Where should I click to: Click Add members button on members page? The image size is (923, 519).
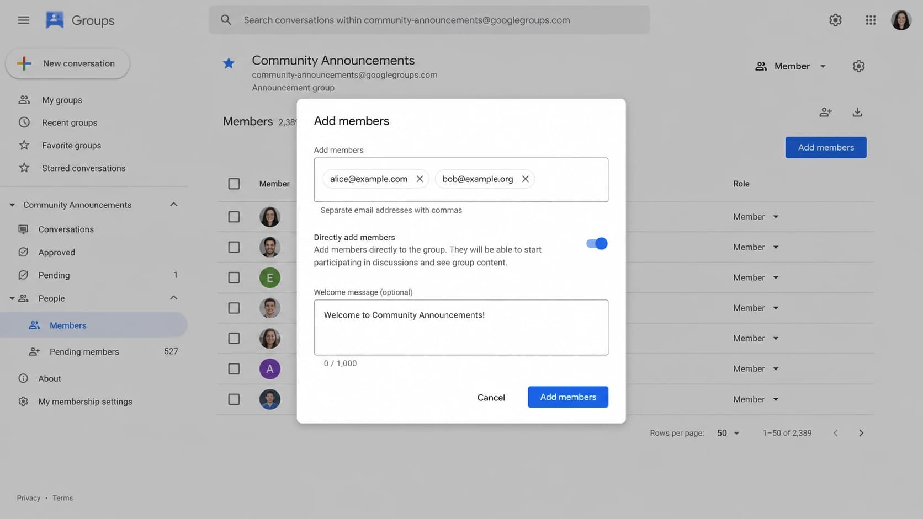pos(825,148)
